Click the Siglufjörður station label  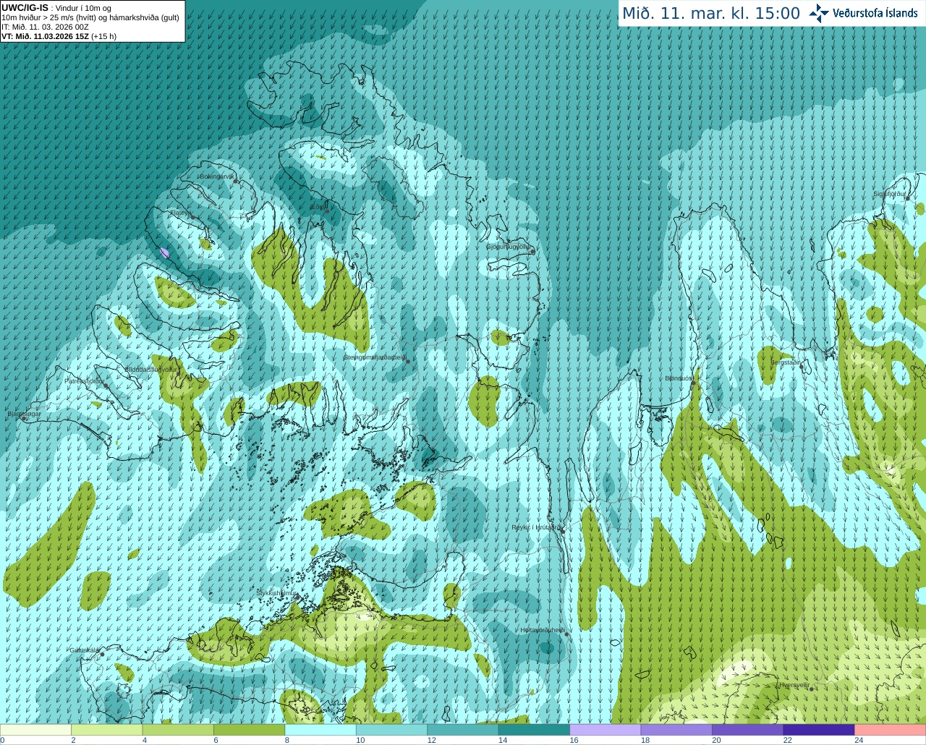pos(890,194)
